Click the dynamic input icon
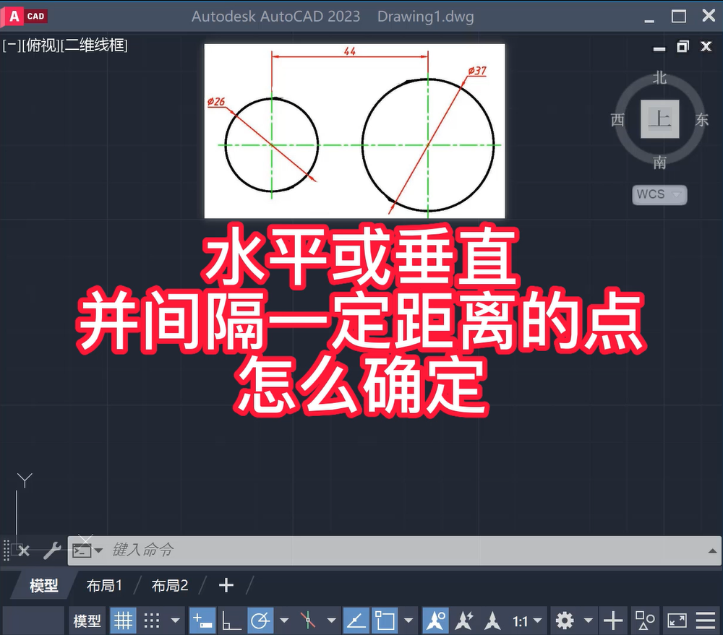The width and height of the screenshot is (723, 635). pyautogui.click(x=202, y=621)
